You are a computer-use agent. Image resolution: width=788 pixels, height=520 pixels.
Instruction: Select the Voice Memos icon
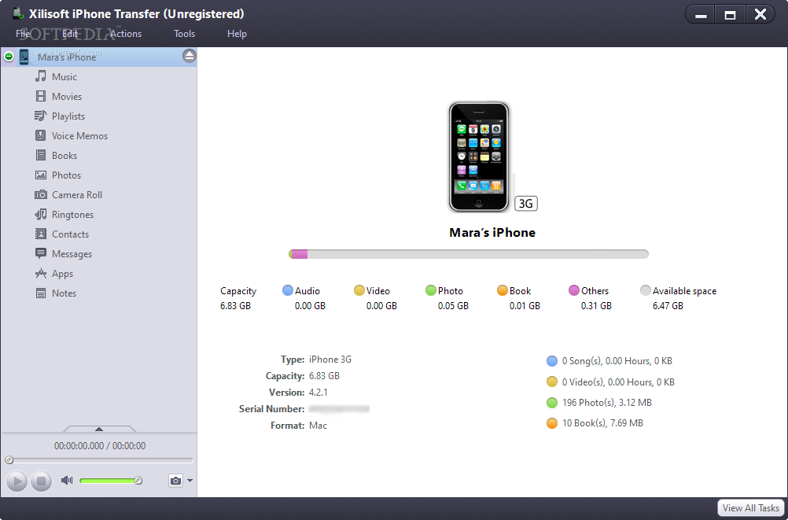(41, 135)
